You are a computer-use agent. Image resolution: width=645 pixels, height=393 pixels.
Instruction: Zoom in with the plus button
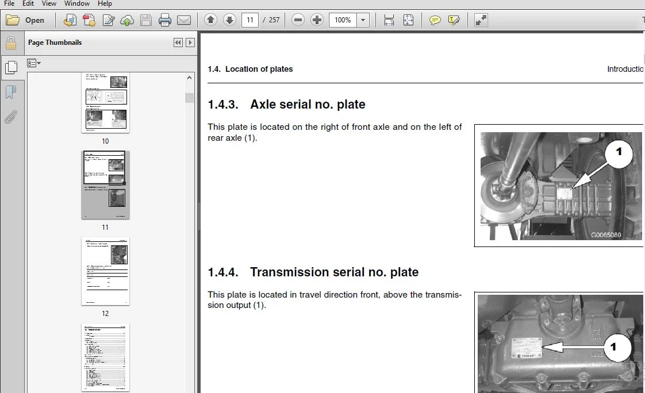[x=317, y=20]
